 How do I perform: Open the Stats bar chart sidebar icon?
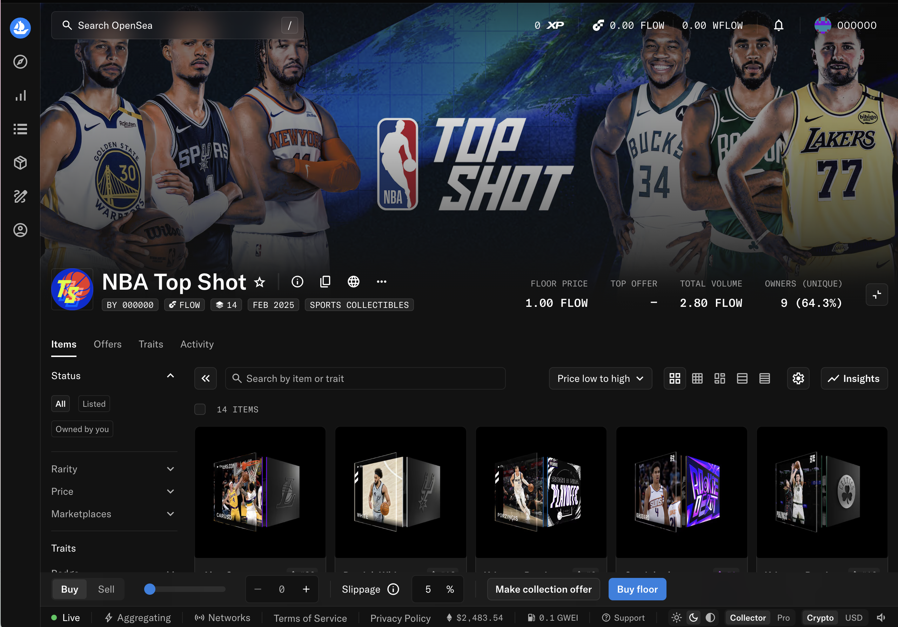(20, 96)
